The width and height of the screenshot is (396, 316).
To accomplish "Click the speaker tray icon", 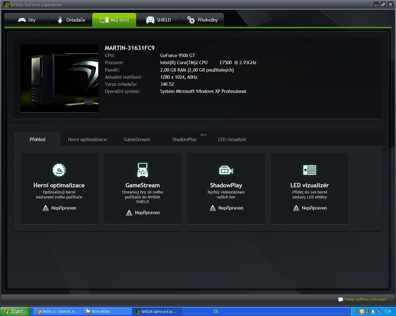I will (x=378, y=311).
